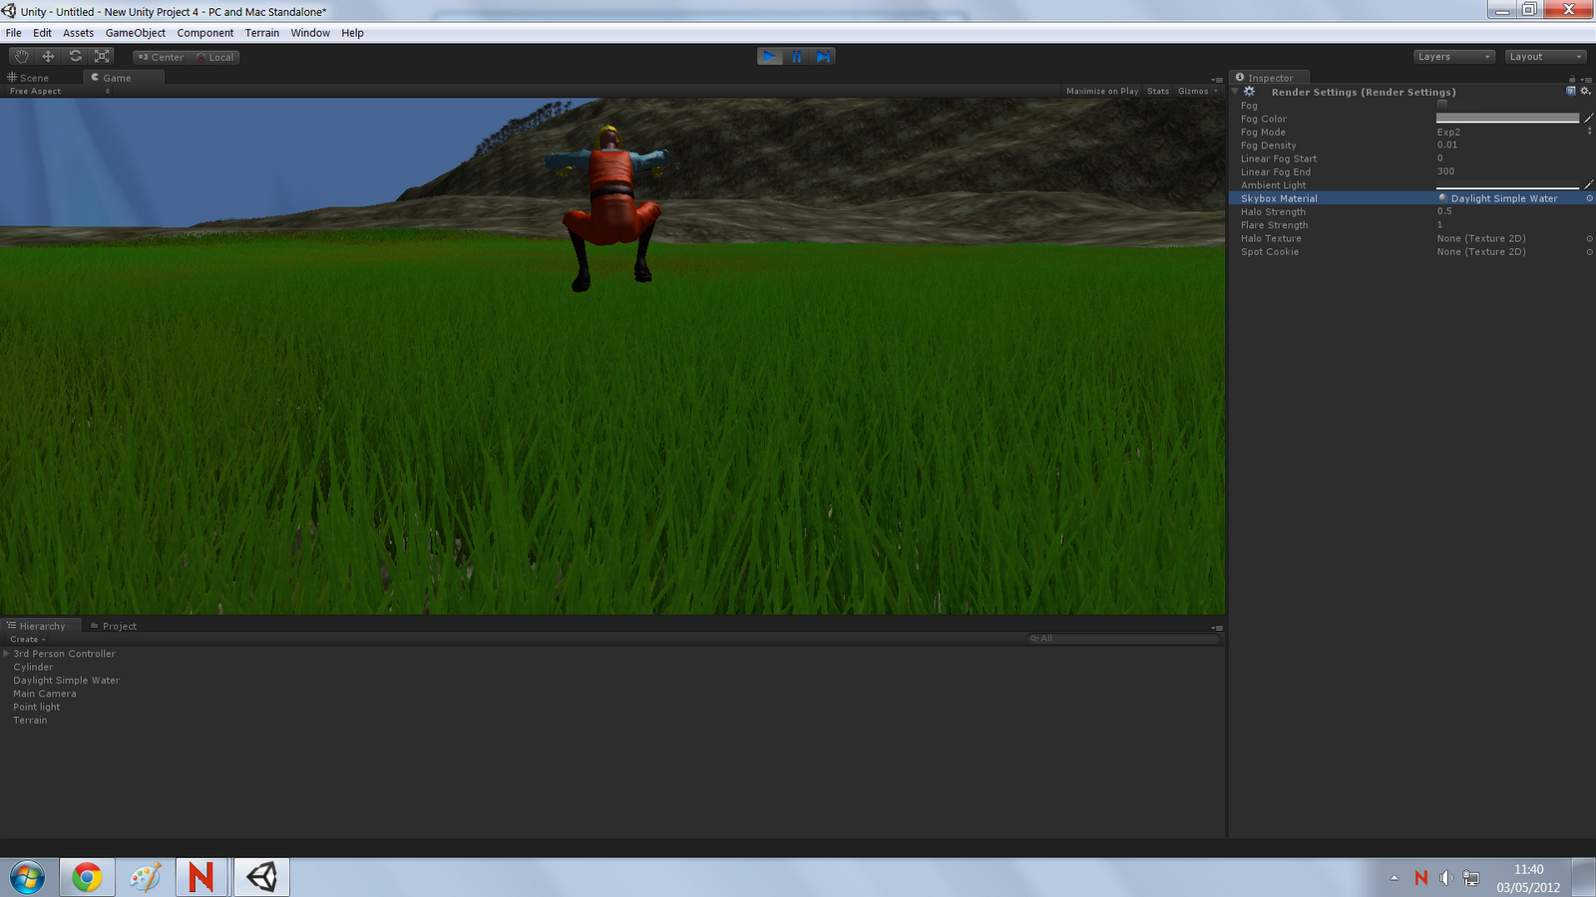1596x897 pixels.
Task: Open the Layout dropdown
Action: click(1544, 56)
